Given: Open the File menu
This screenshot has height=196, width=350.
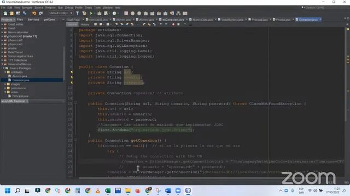Looking at the screenshot, I should 3,8.
